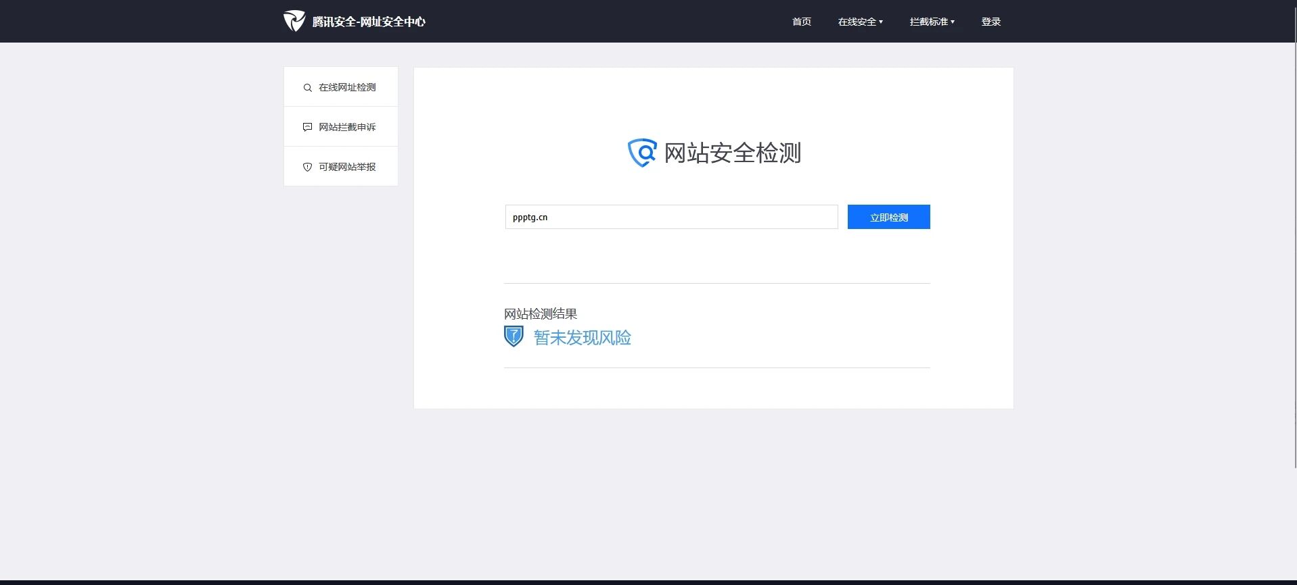Expand the 在线安全 dropdown menu
The height and width of the screenshot is (585, 1297).
click(861, 22)
